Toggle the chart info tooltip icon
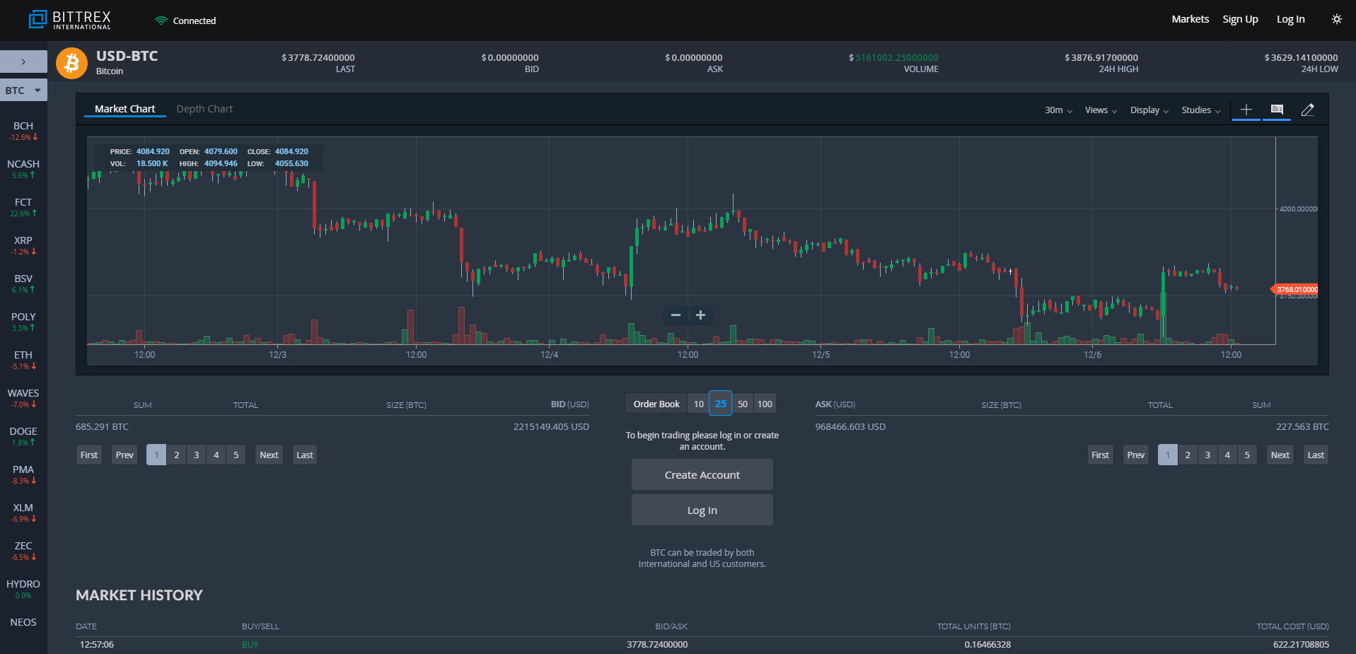 [x=1277, y=110]
